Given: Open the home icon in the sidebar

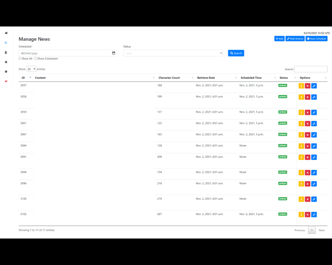Looking at the screenshot, I should pyautogui.click(x=6, y=33).
